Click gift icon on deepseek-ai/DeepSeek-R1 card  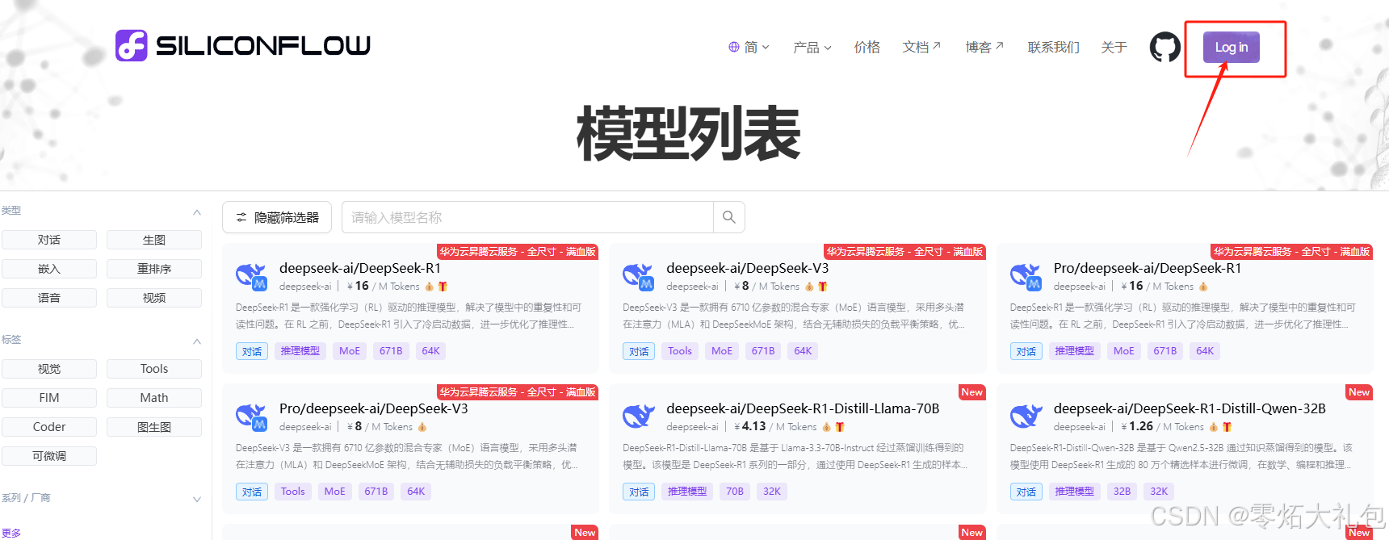click(x=443, y=287)
